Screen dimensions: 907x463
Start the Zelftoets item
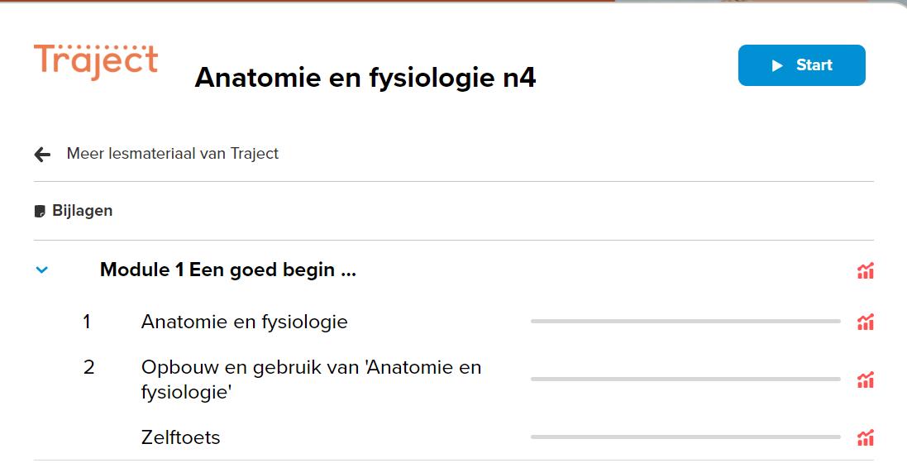180,437
